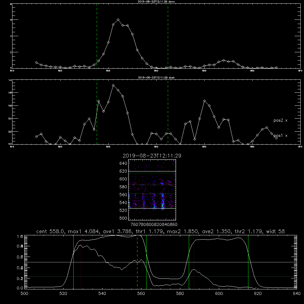Image resolution: width=304 pixels, height=304 pixels.
Task: Click the solid green line near 615 in bottom plot
Action: (x=248, y=262)
